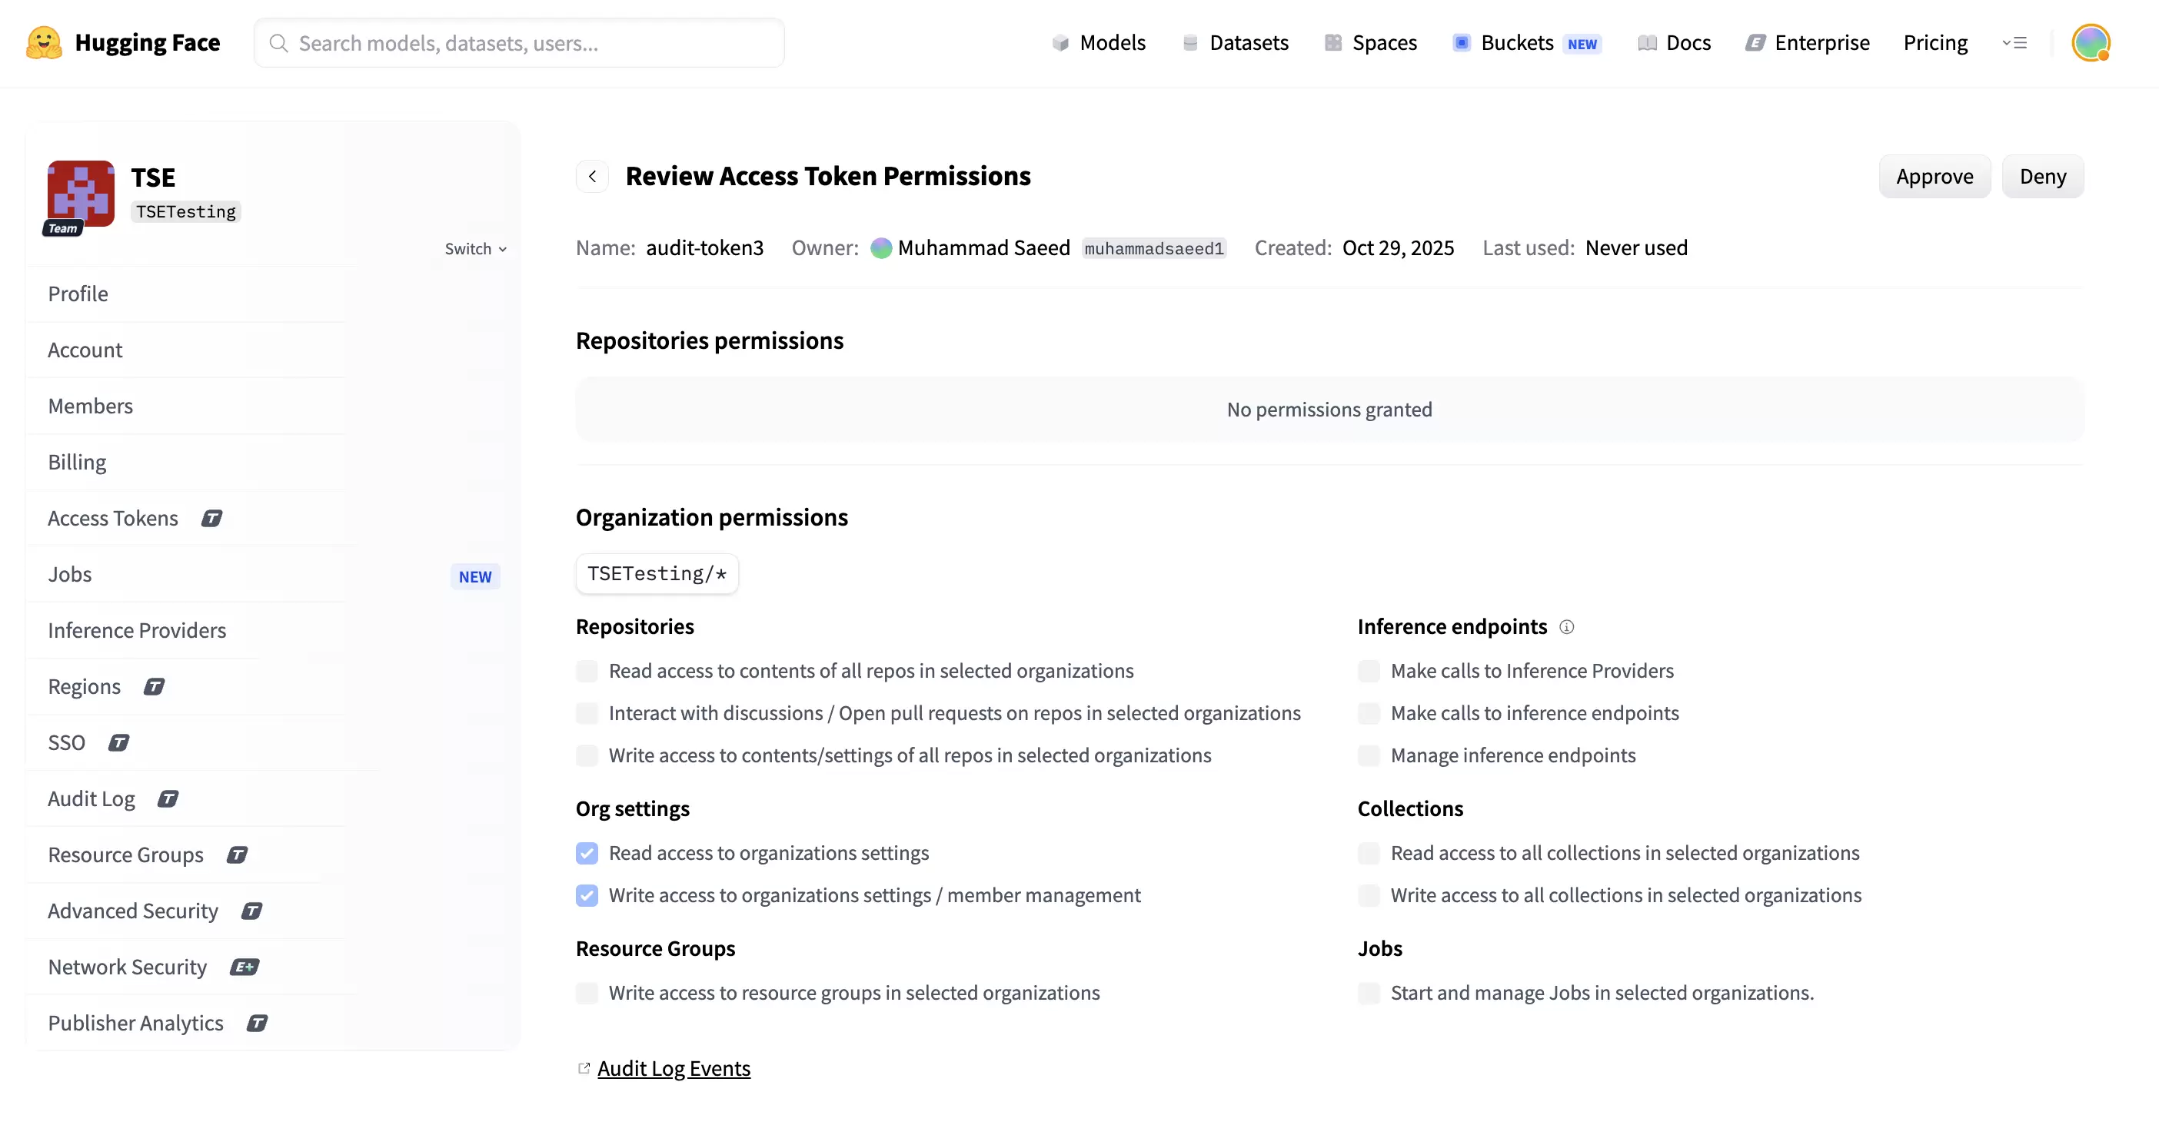Toggle Read access to contents of all repos
This screenshot has width=2159, height=1125.
tap(587, 671)
